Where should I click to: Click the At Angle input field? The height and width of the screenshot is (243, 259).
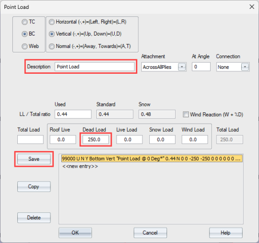pyautogui.click(x=201, y=67)
